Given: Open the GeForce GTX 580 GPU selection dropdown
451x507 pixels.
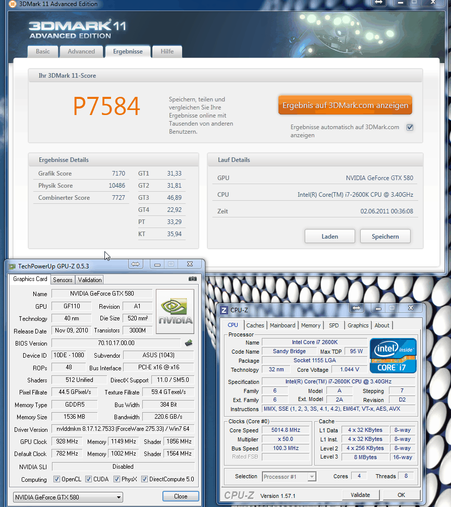Looking at the screenshot, I should tap(68, 497).
